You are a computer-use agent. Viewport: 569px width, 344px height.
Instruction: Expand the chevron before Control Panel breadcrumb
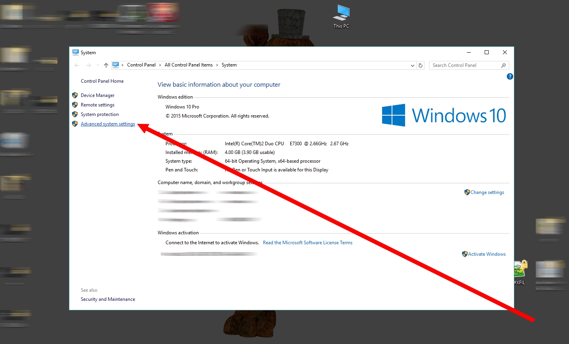pos(123,65)
